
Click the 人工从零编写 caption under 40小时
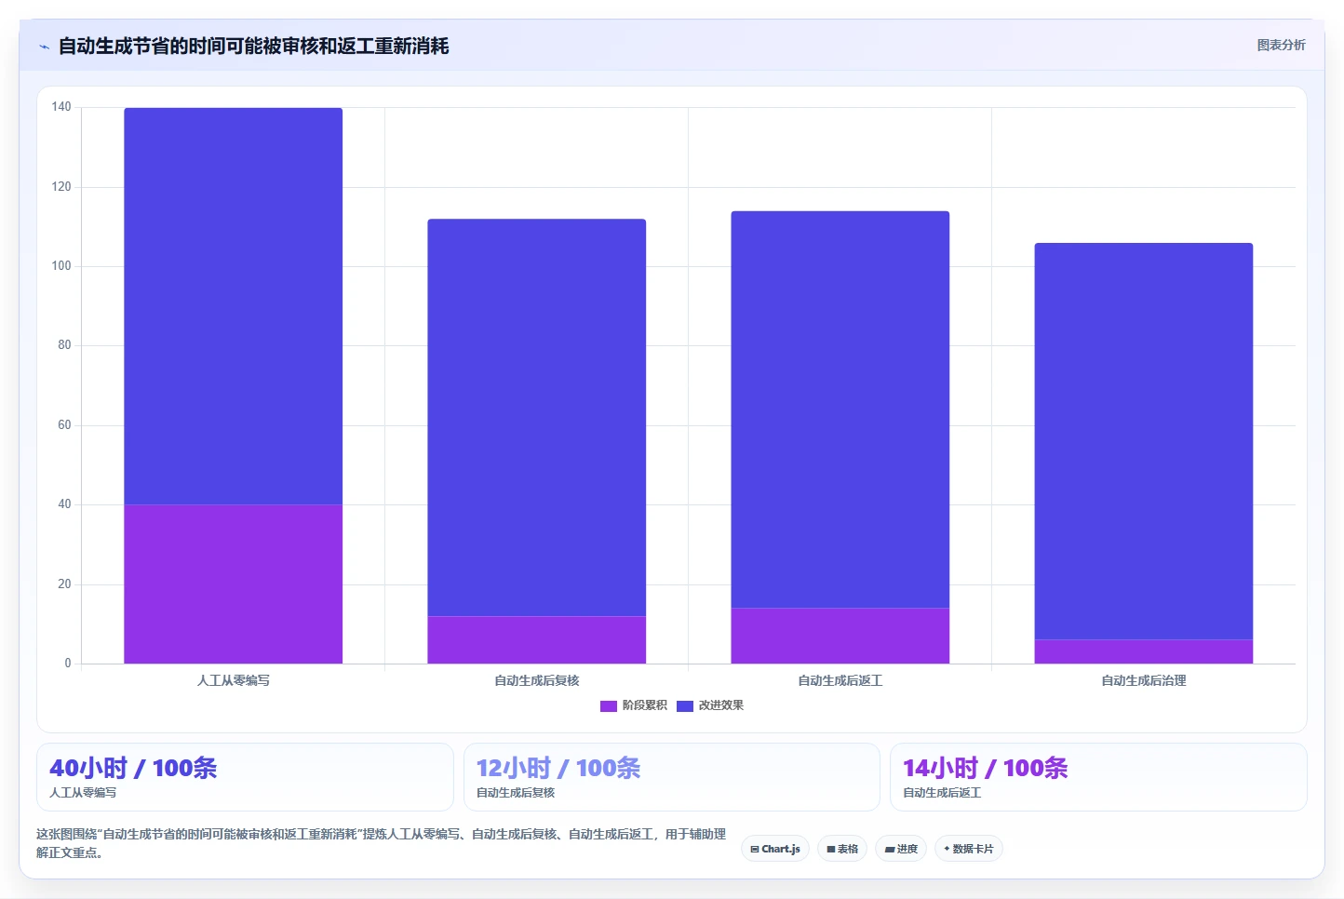pos(83,793)
